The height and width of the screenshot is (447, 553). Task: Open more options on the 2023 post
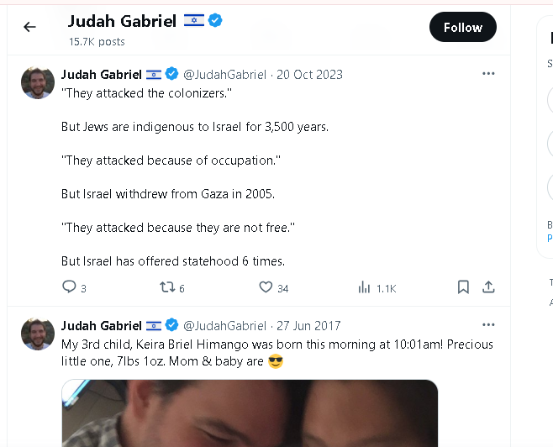[x=488, y=74]
